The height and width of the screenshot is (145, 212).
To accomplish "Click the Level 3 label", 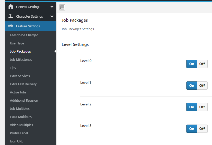I will point(86,126).
